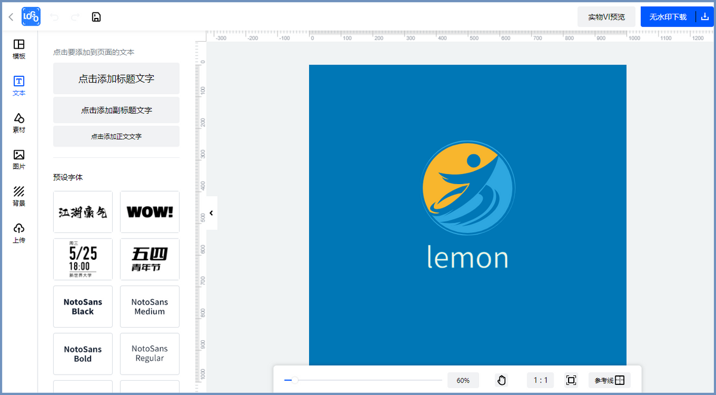Screen dimensions: 716x395
Task: Select the circular logo graphic on canvas
Action: point(468,187)
